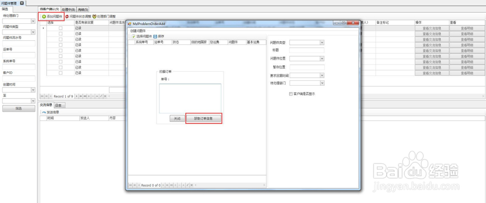Image resolution: width=486 pixels, height=203 pixels.
Task: Click the 目的地国家 column header in the dialog
Action: pyautogui.click(x=200, y=42)
